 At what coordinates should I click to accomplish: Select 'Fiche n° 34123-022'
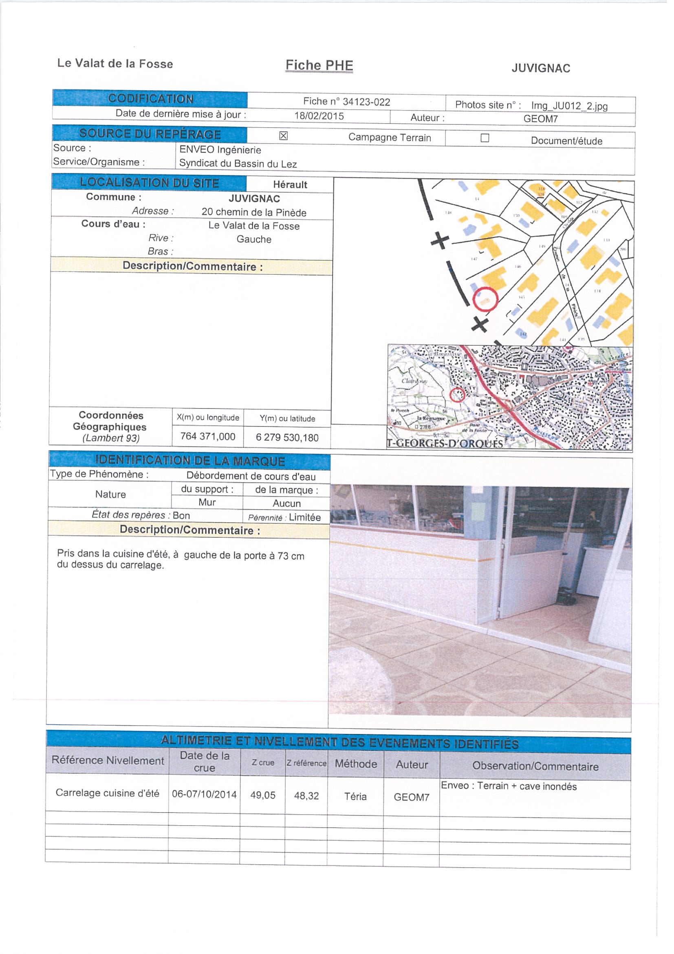click(x=346, y=102)
